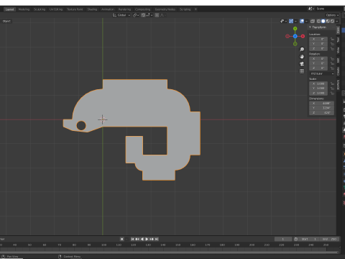Viewport: 345px width, 259px height.
Task: Click the Scale X field
Action: [318, 83]
